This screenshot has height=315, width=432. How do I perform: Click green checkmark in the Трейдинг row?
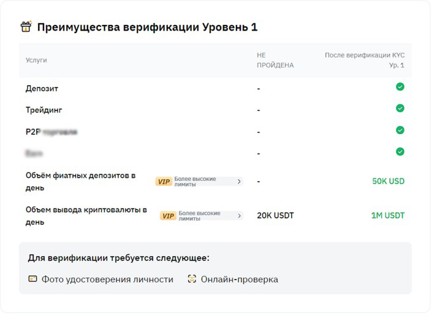point(400,108)
